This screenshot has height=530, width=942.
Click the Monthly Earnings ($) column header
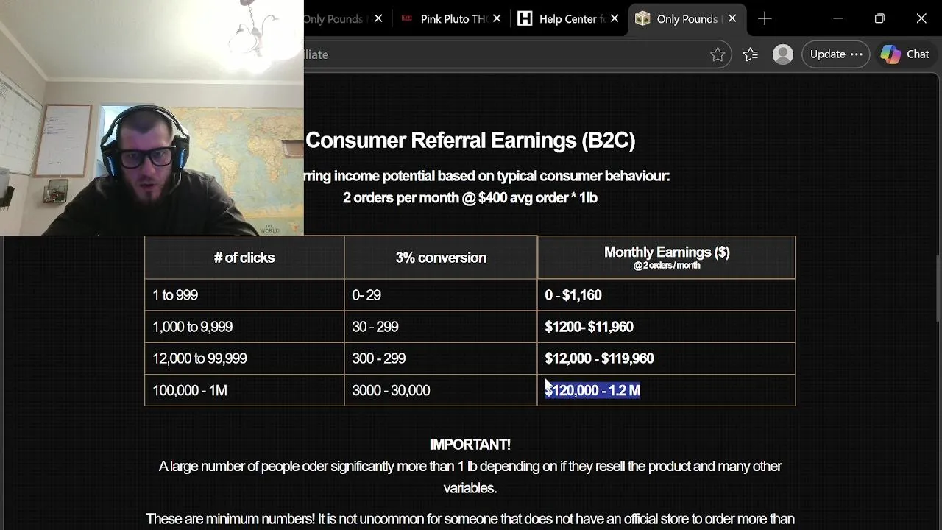667,257
